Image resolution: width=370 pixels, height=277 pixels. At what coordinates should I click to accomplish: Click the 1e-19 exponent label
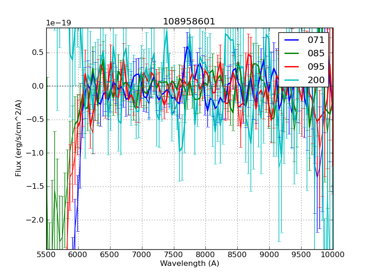coord(59,23)
